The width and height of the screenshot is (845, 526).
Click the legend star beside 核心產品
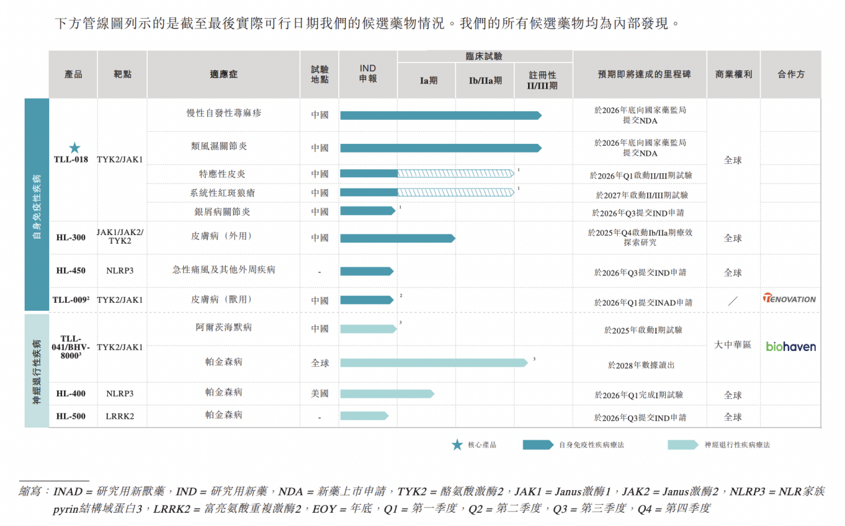pyautogui.click(x=457, y=445)
